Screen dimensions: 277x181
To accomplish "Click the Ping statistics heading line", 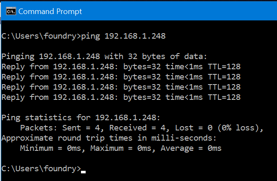I will tap(81, 118).
